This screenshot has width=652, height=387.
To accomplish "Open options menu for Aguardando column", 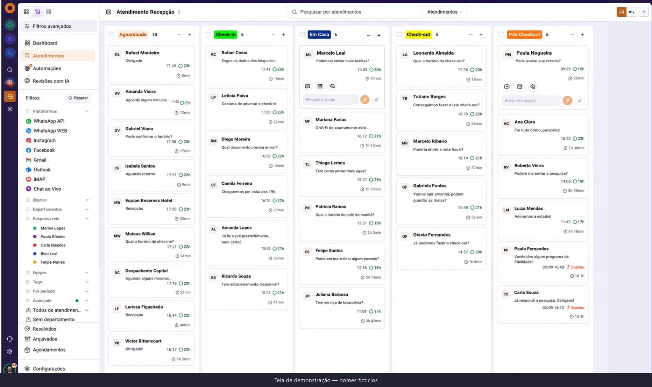I will point(179,35).
